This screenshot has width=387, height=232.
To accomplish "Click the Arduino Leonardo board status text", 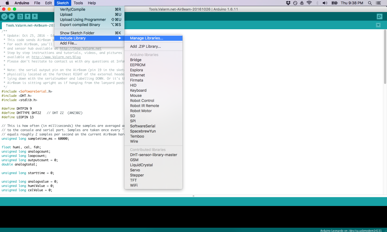I will coord(351,230).
